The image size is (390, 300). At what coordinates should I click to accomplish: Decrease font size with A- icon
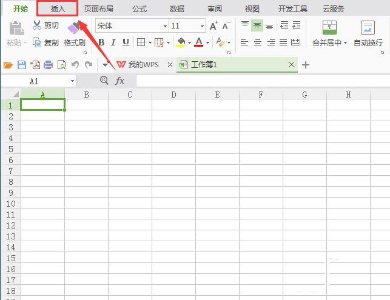tap(226, 25)
